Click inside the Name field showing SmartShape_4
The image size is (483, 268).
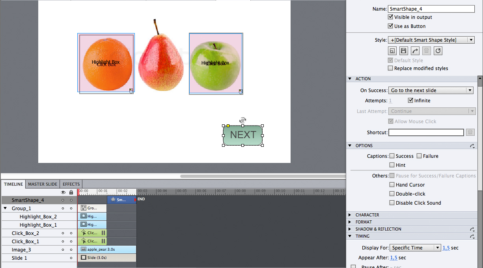(431, 9)
